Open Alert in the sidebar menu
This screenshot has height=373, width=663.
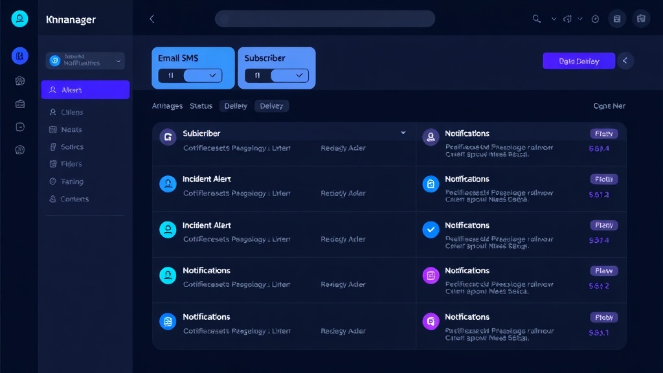(85, 90)
